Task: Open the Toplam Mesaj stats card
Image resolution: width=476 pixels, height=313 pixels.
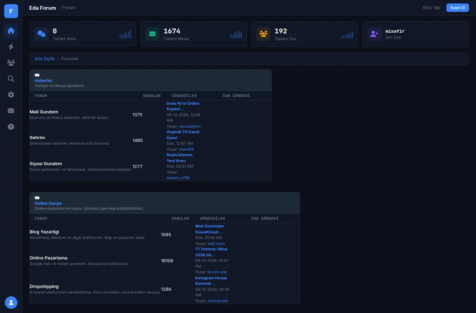Action: point(193,34)
